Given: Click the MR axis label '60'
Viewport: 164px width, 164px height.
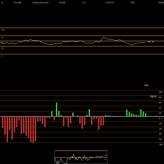Looking at the screenshot, I should click(x=160, y=103).
